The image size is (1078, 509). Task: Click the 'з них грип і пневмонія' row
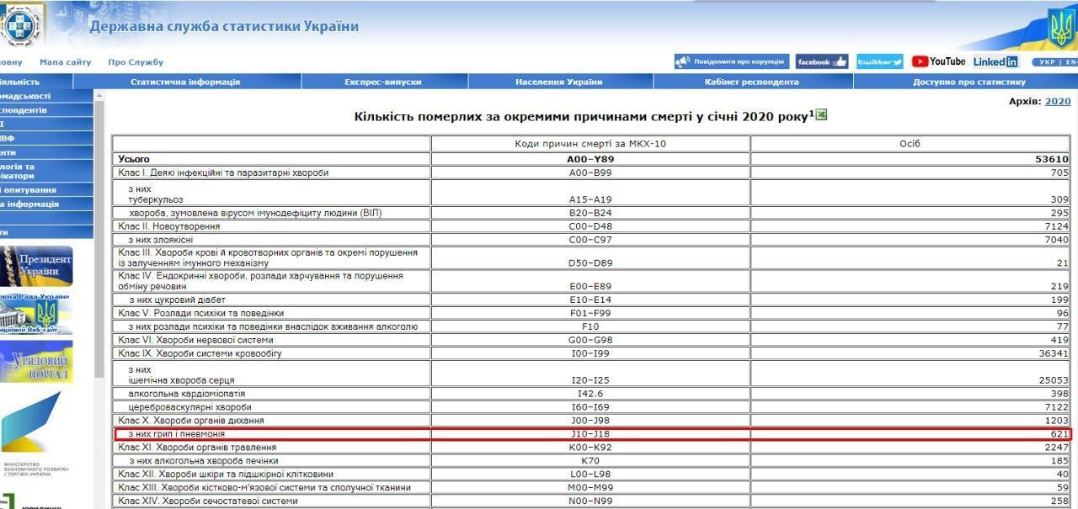[594, 433]
